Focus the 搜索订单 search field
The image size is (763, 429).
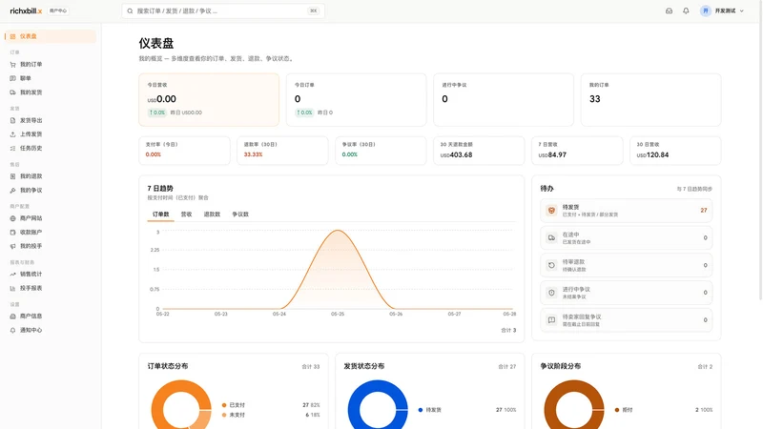(223, 10)
